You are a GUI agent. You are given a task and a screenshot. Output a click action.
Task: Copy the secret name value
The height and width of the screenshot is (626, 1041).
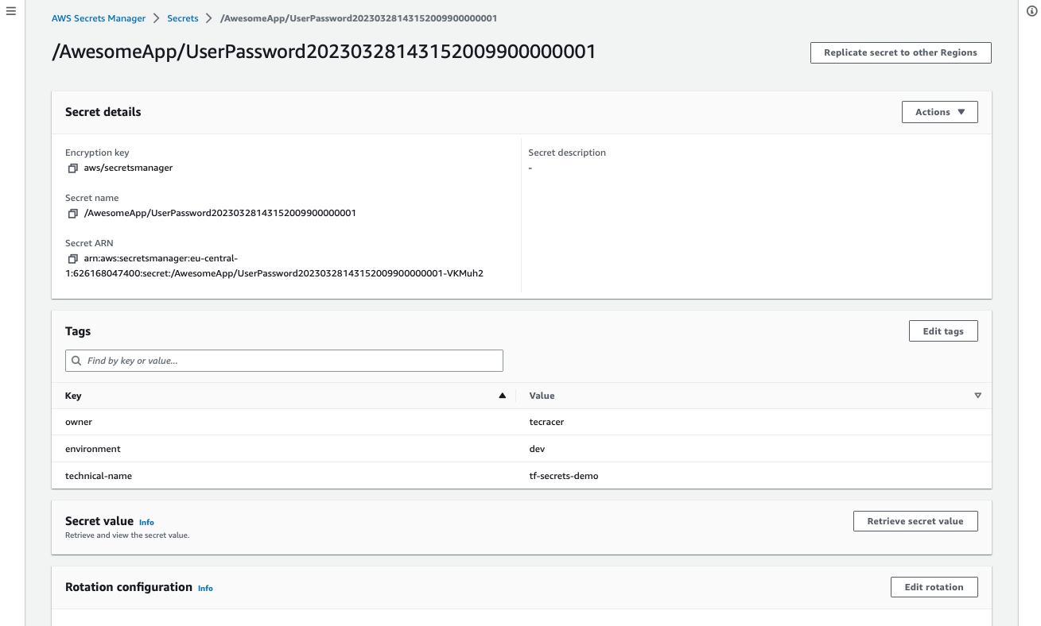pyautogui.click(x=72, y=214)
